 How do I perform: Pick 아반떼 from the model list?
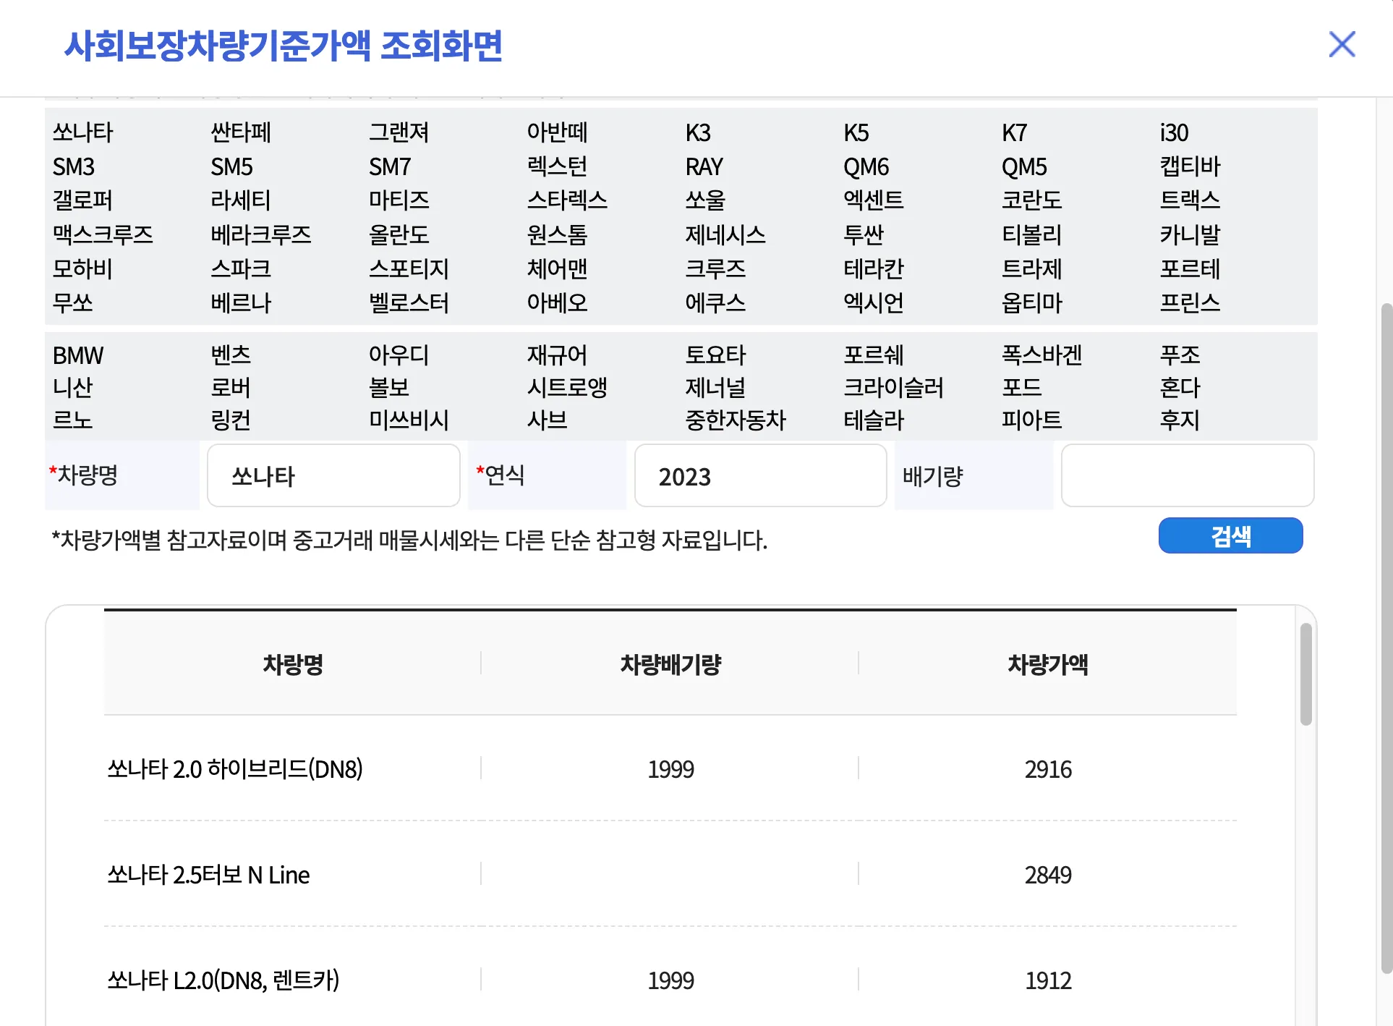click(x=557, y=132)
